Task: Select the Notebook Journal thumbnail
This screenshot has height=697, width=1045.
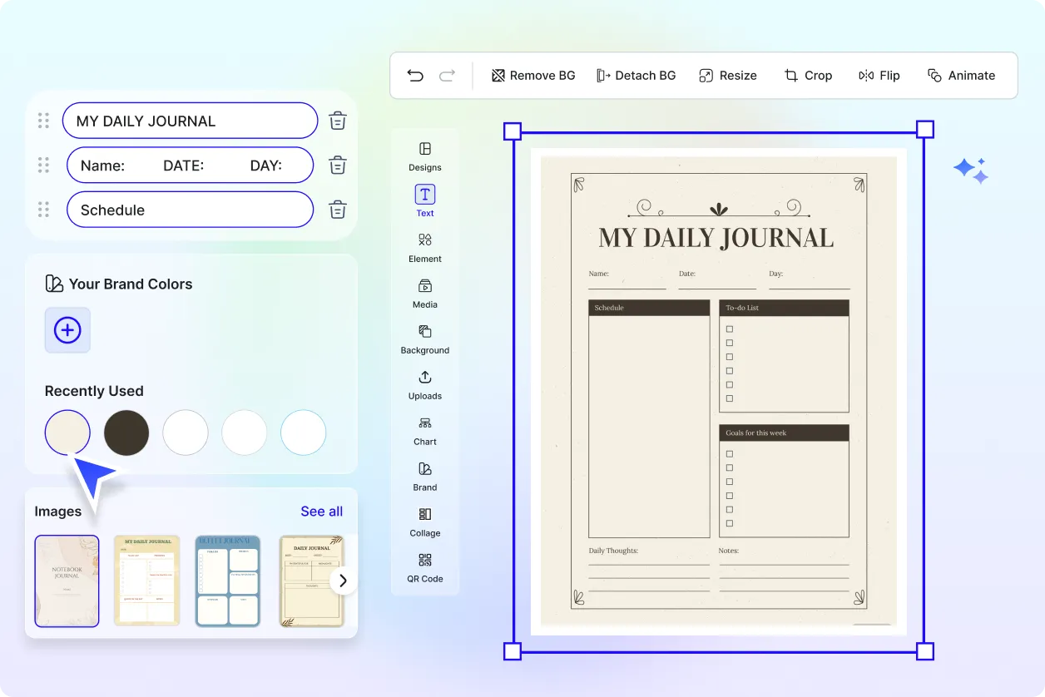Action: pos(67,581)
